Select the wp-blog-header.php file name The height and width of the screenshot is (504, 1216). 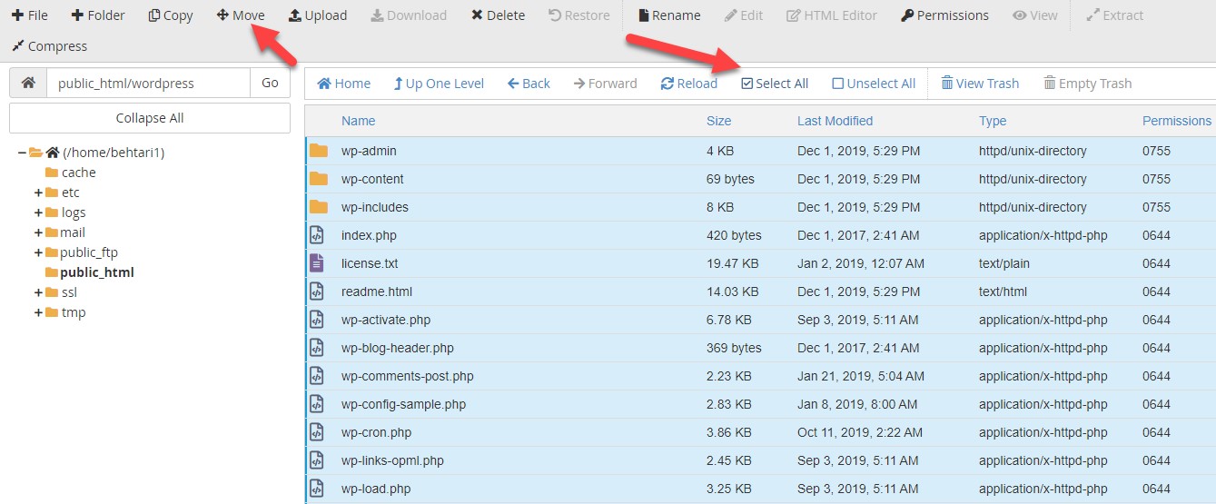(x=398, y=348)
